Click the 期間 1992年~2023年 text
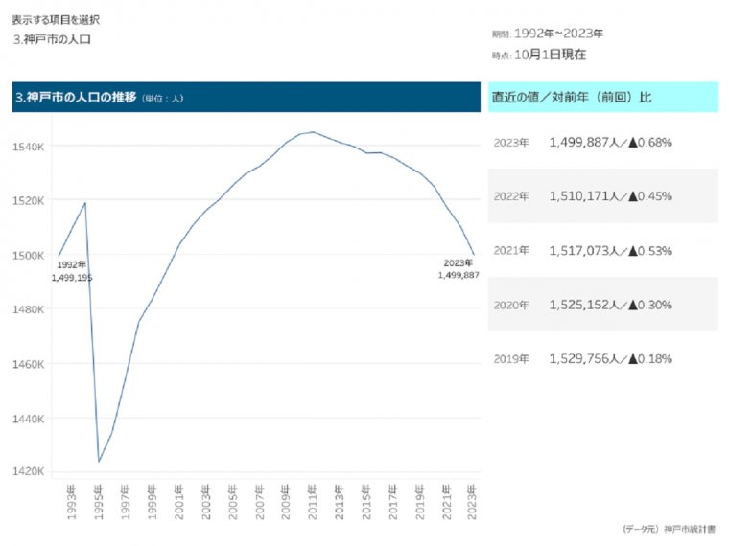729x546 pixels. (x=548, y=34)
